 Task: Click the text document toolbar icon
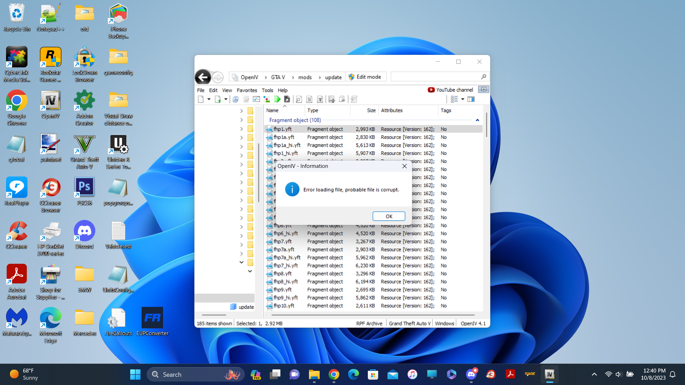click(309, 99)
